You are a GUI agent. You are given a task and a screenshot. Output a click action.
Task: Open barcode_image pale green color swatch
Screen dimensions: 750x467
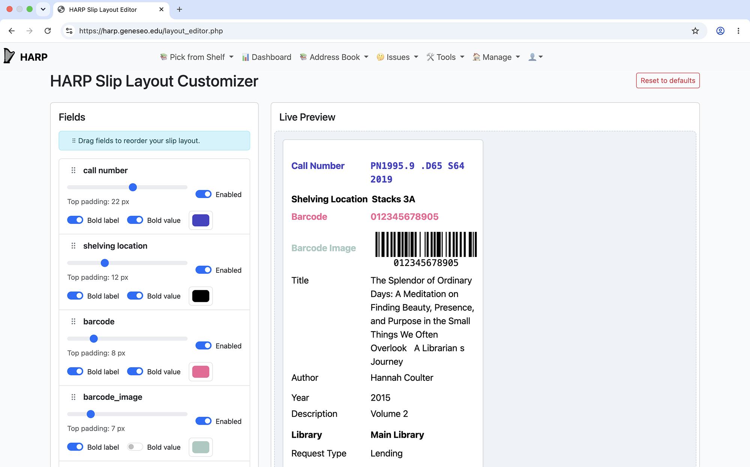tap(201, 447)
